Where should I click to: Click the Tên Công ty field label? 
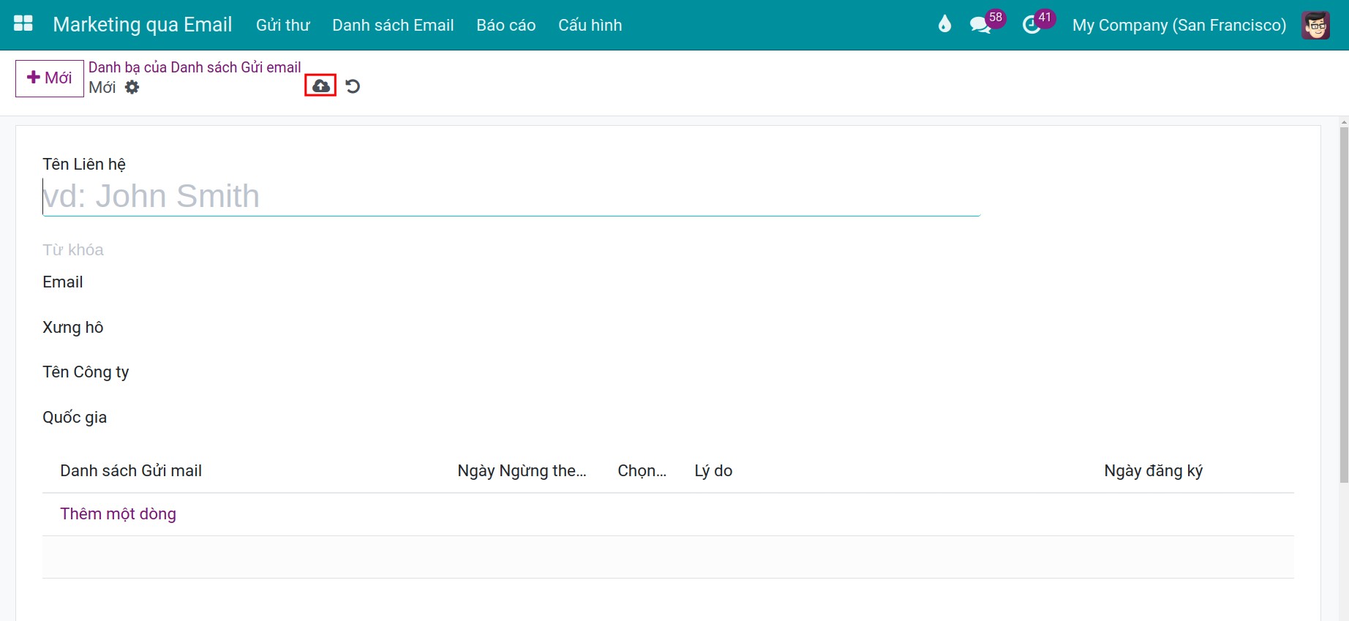[86, 372]
